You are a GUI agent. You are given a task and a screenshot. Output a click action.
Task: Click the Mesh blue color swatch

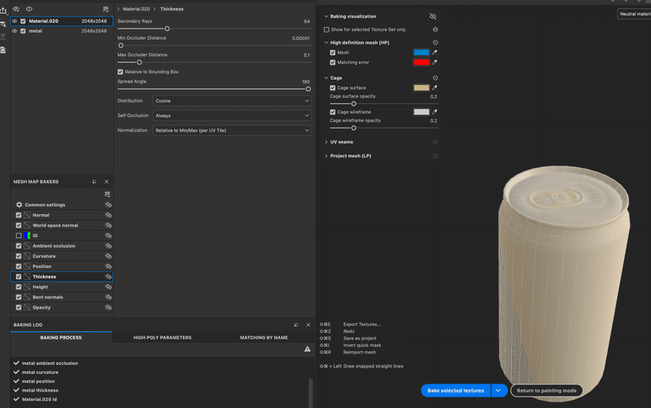422,52
